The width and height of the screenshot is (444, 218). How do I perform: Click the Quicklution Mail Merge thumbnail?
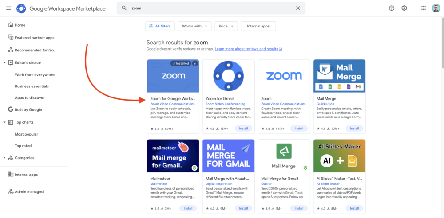point(340,76)
